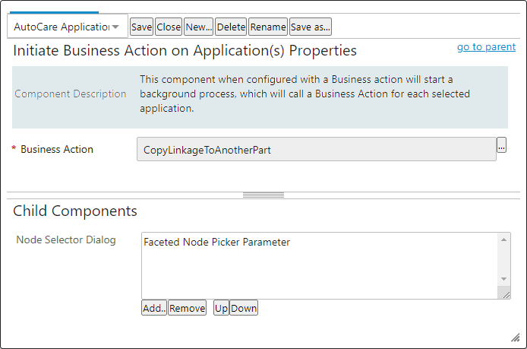Click the Save button

(x=141, y=27)
